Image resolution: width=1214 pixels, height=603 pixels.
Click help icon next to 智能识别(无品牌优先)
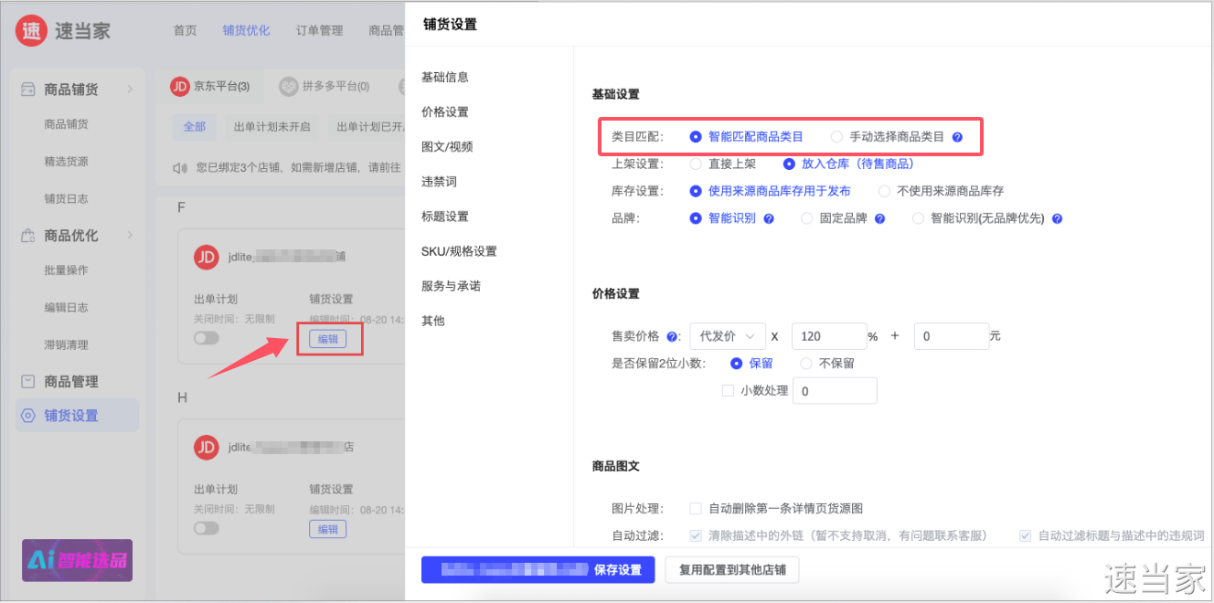coord(1057,218)
